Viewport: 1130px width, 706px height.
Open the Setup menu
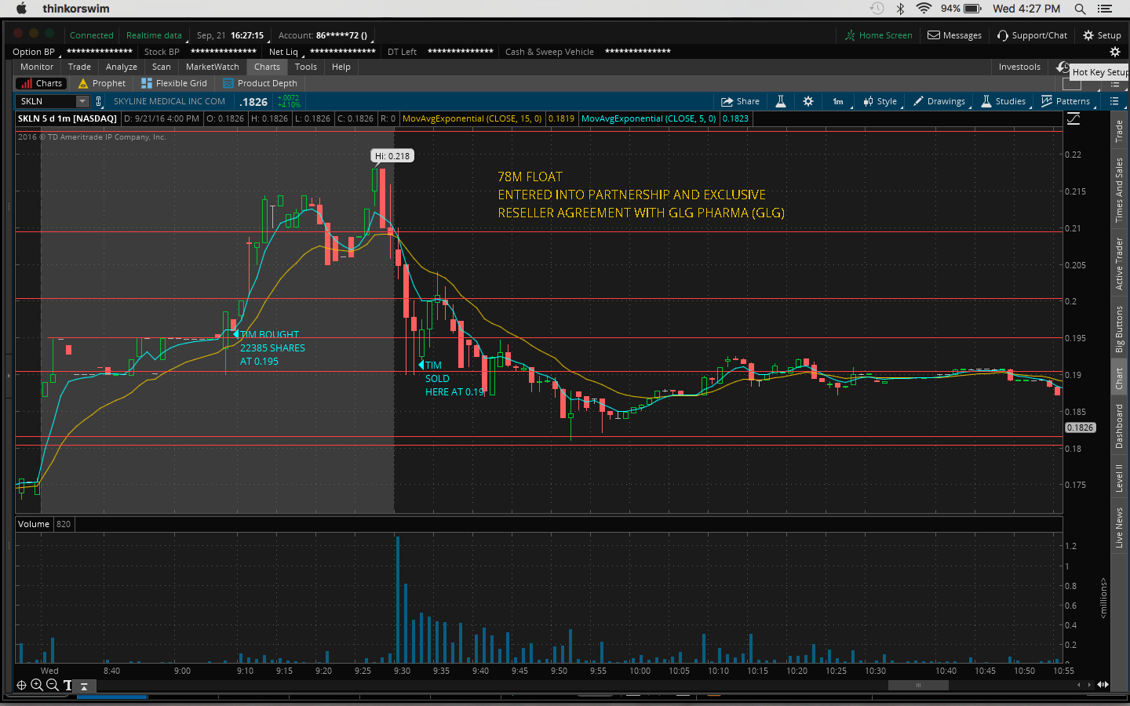click(1102, 35)
